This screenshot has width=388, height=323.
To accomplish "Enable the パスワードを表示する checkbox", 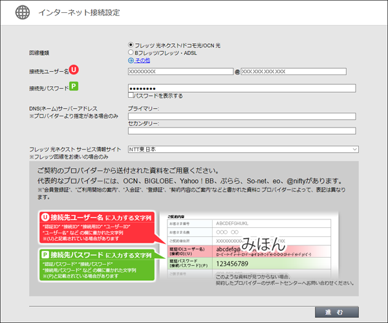I will tap(131, 96).
